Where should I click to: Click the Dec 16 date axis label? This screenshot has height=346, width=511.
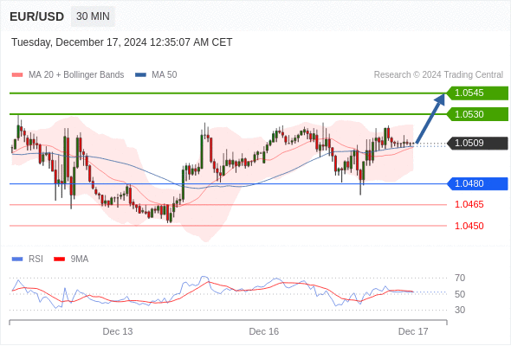click(x=264, y=331)
